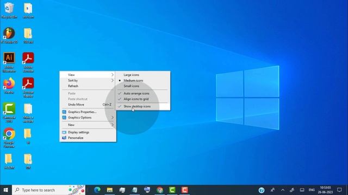
Task: Switch to green Camtasia taskbar icon
Action: (172, 190)
